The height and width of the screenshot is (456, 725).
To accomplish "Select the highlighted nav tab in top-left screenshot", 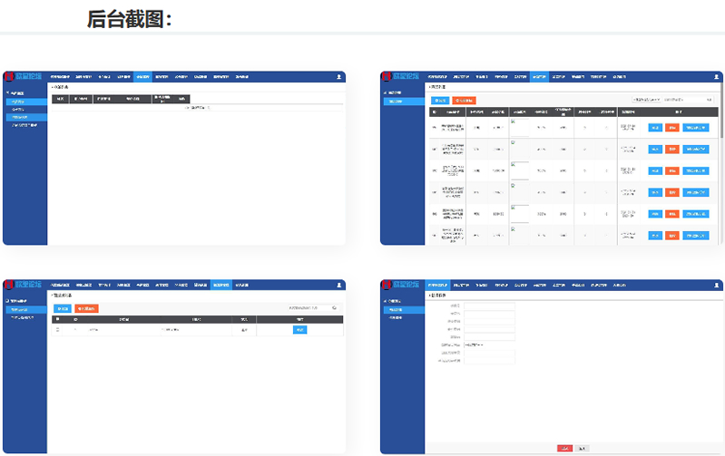I will click(144, 77).
